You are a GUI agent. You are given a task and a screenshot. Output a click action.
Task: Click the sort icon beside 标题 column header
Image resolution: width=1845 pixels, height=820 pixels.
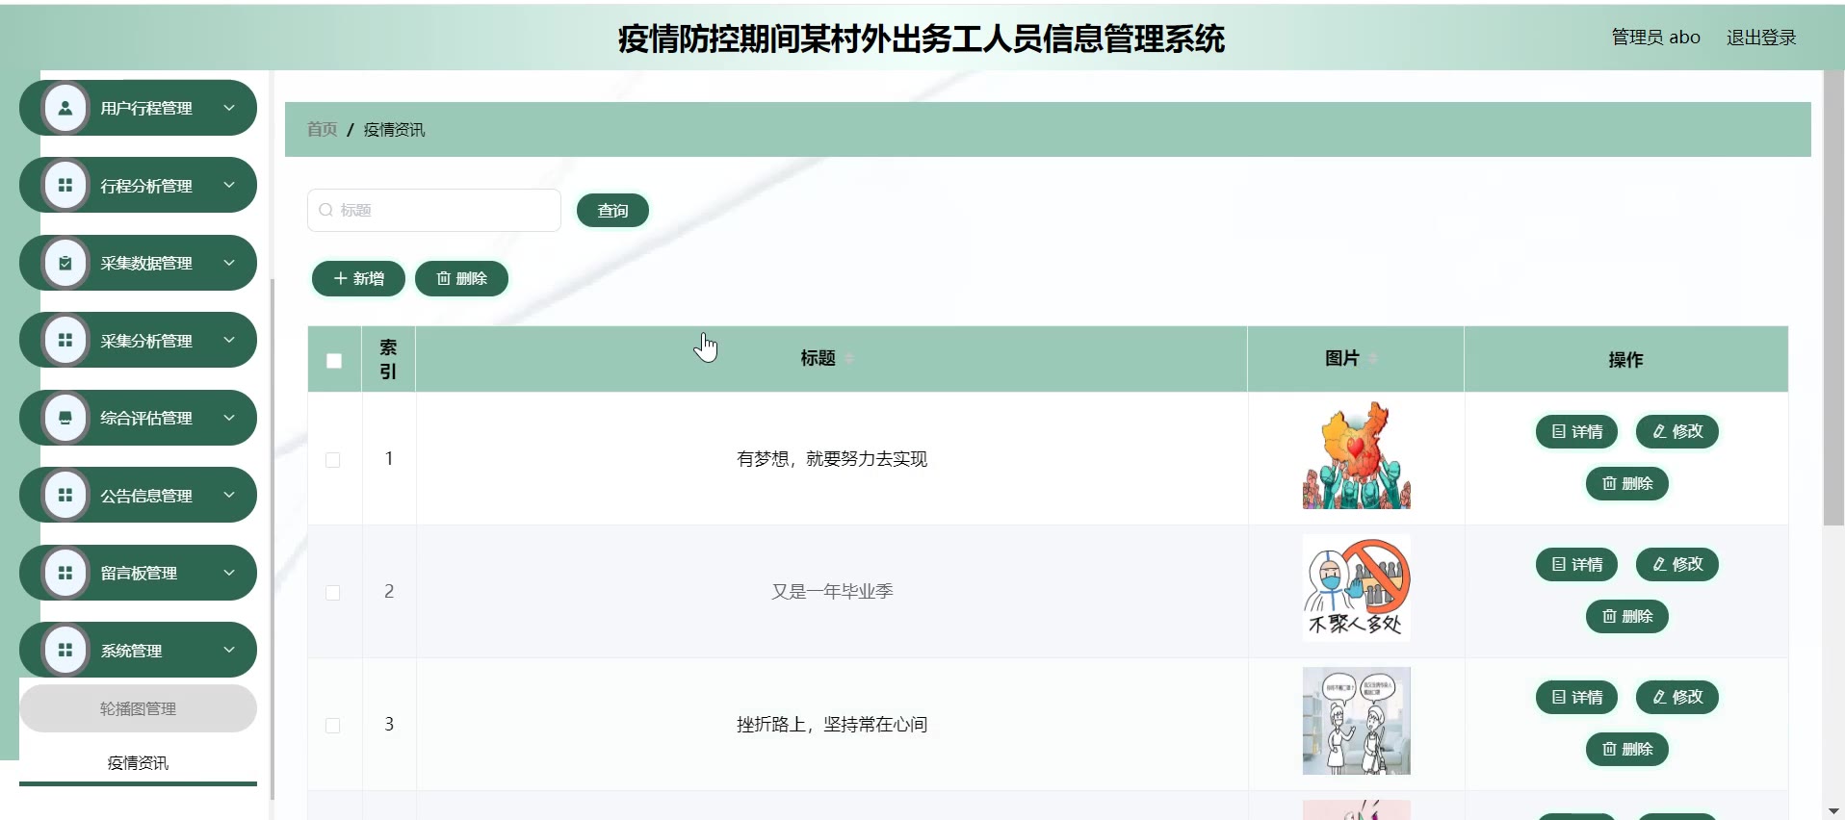(849, 358)
